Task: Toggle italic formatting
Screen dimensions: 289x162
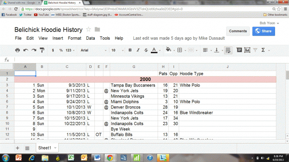Action: point(138,50)
